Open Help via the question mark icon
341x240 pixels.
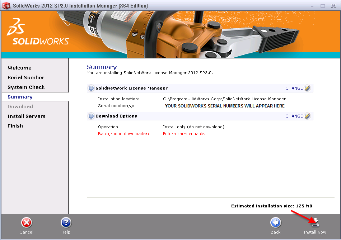click(x=66, y=222)
